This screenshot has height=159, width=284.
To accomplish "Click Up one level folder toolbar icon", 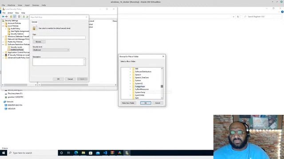I will point(11,17).
